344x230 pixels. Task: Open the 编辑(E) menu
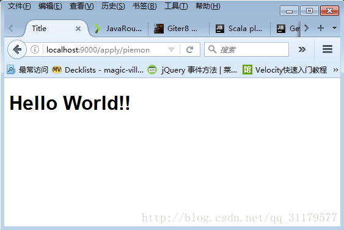coord(50,6)
